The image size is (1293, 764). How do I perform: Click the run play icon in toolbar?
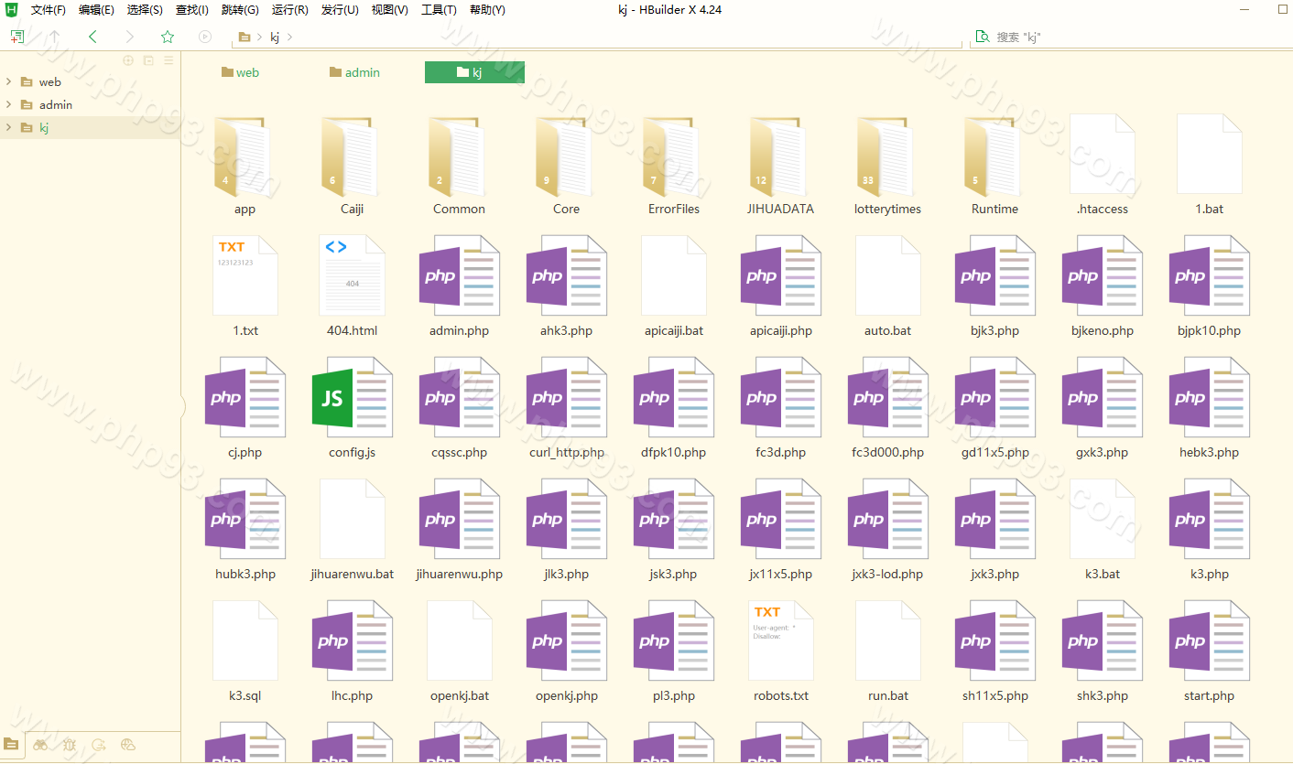point(205,37)
